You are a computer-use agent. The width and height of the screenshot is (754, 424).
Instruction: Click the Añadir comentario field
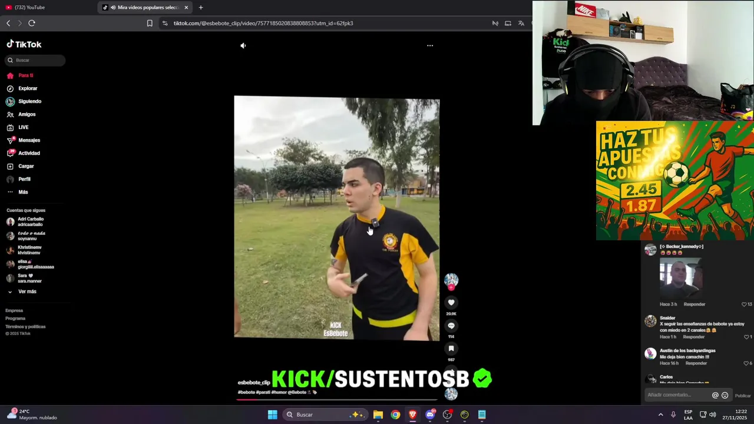pos(678,395)
